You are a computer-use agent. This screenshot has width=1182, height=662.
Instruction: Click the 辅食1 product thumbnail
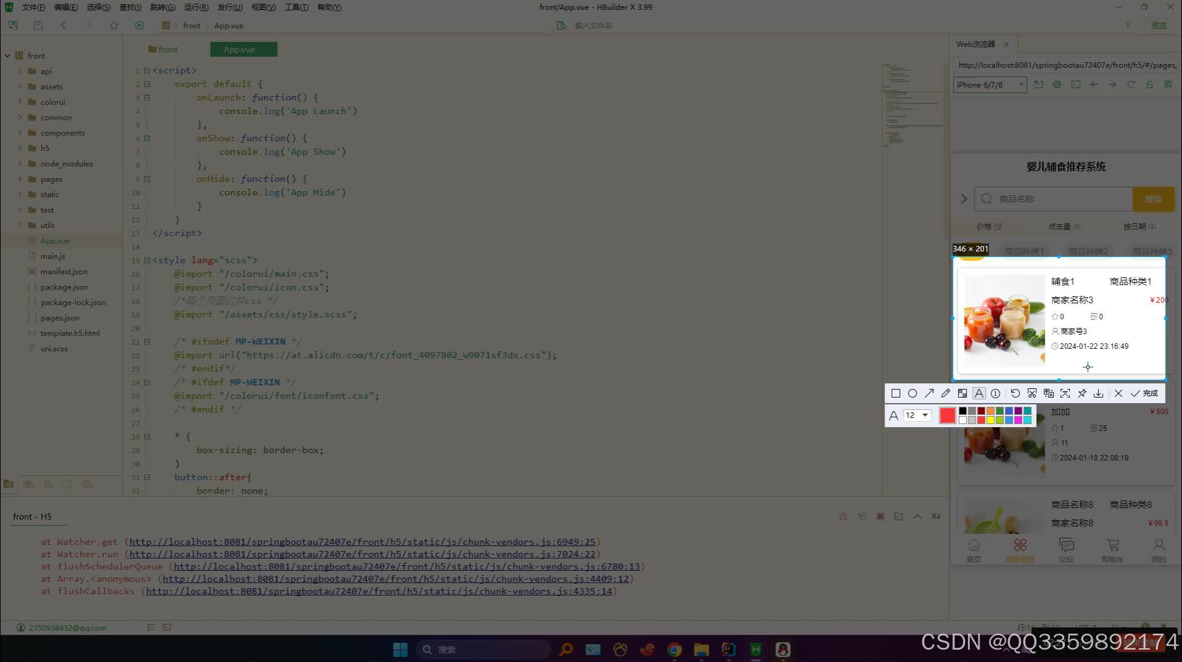pos(1004,320)
